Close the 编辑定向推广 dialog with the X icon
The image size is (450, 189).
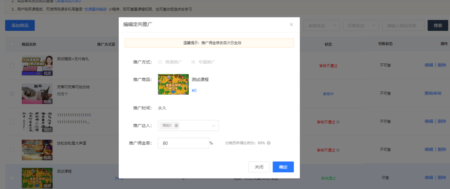[291, 25]
